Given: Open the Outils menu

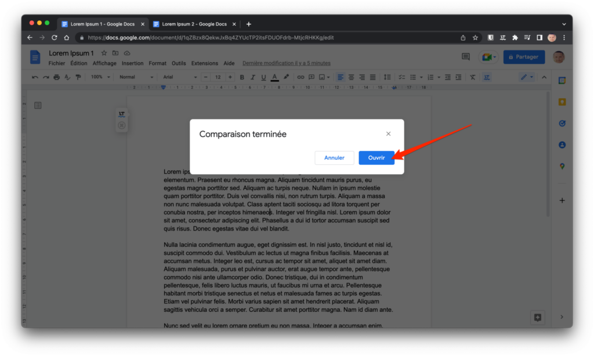Looking at the screenshot, I should (179, 63).
